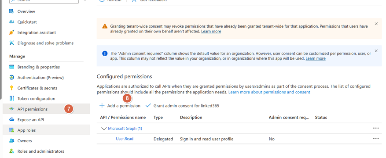
Task: Click Learn more in the orange warning
Action: click(x=211, y=32)
